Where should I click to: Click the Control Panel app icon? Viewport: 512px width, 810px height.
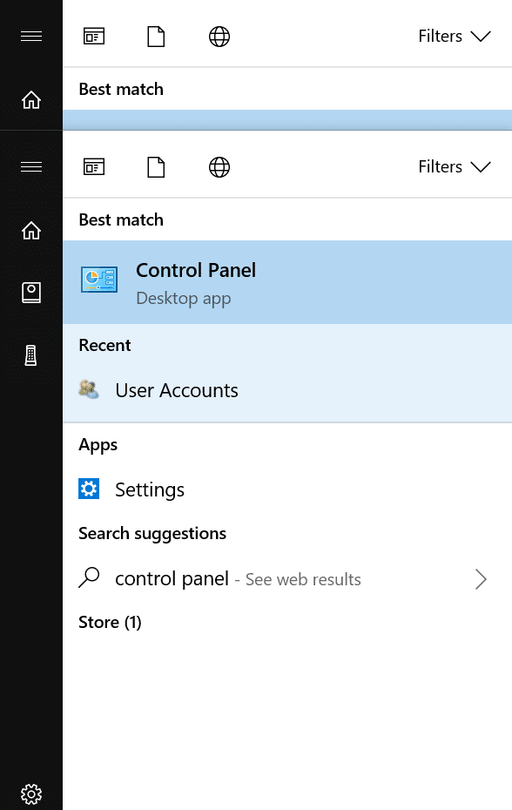click(99, 280)
